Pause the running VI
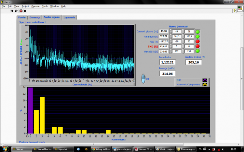Image resolution: width=244 pixels, height=152 pixels. pos(25,11)
